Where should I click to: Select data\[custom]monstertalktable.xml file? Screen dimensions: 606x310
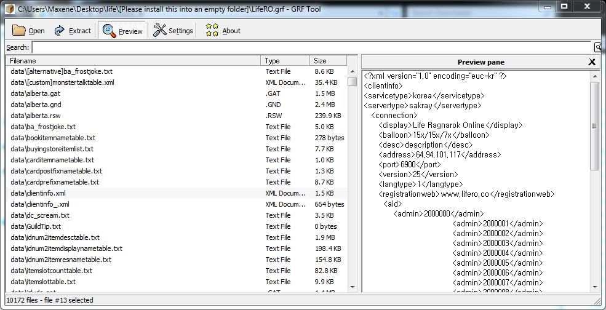(x=177, y=82)
